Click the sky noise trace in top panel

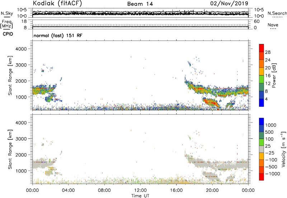[x=140, y=14]
